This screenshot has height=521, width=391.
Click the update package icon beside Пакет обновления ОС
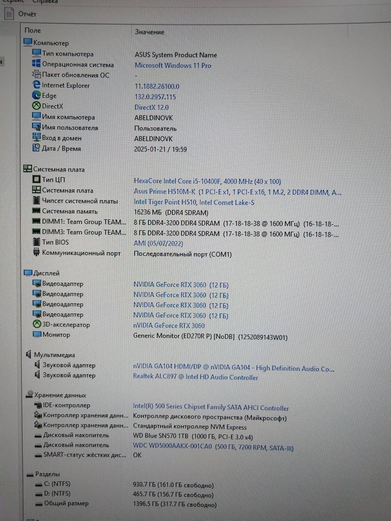point(36,74)
